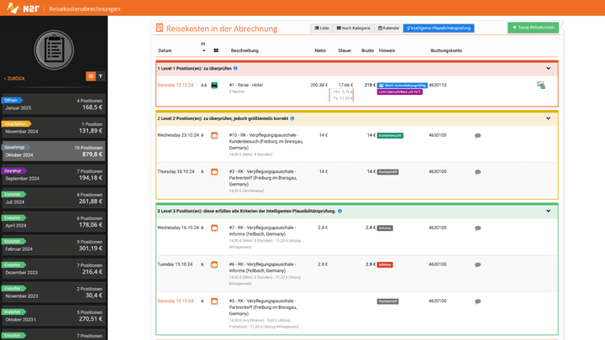
Task: Switch to the Nach Kategorie view
Action: (354, 28)
